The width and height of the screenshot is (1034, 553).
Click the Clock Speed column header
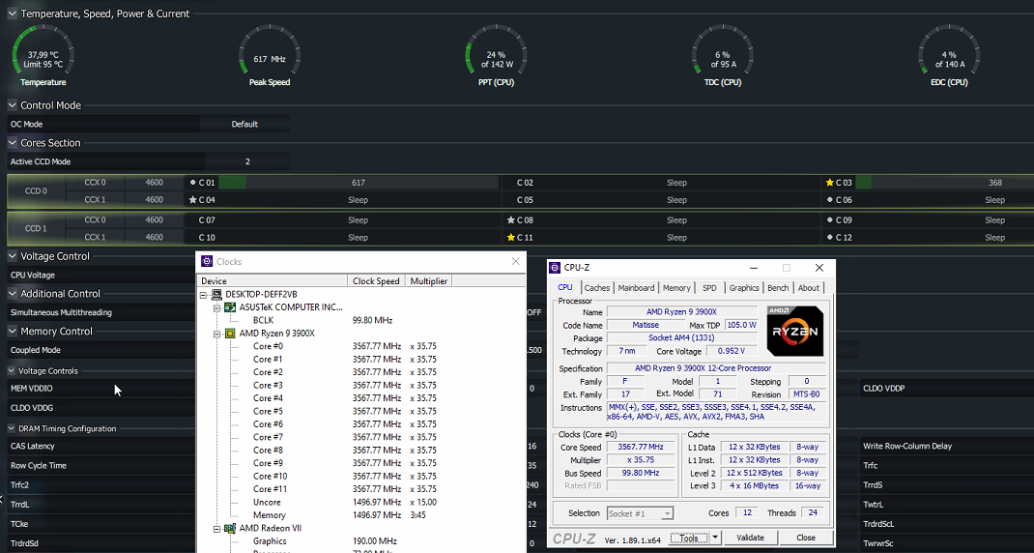click(x=376, y=281)
